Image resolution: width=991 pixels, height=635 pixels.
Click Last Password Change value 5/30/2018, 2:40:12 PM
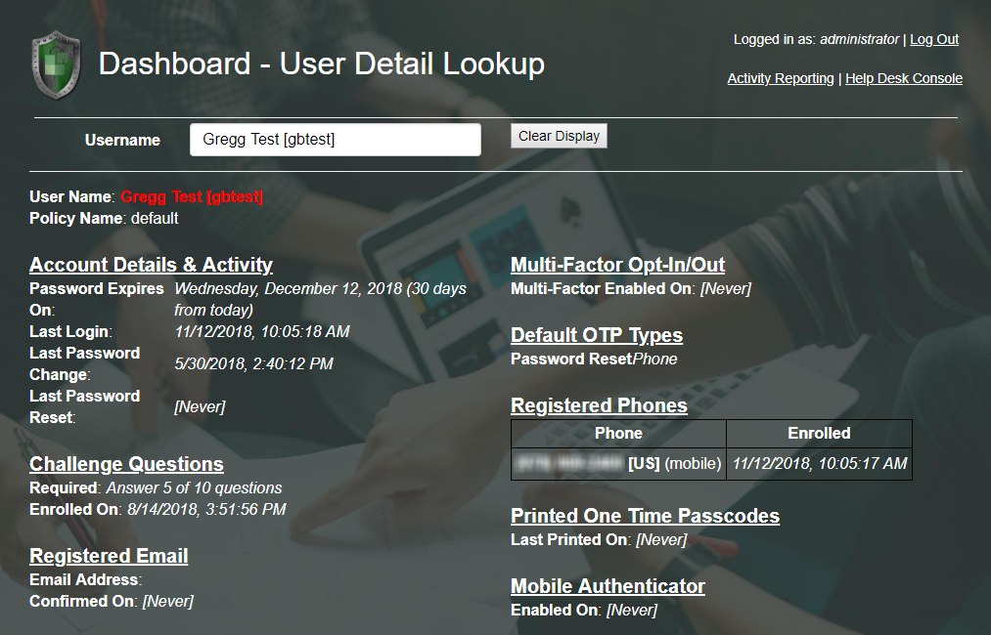[x=254, y=364]
